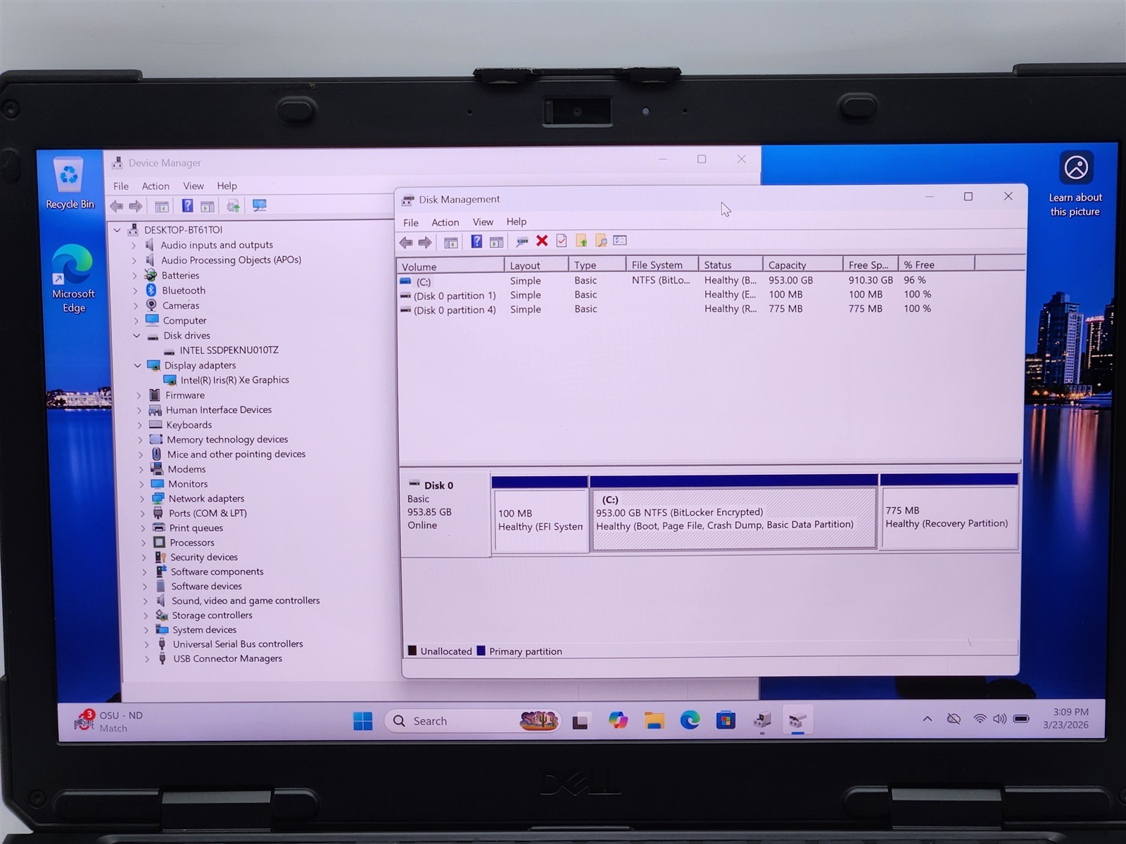1126x844 pixels.
Task: Open OSU - ND Match widget
Action: [x=109, y=721]
